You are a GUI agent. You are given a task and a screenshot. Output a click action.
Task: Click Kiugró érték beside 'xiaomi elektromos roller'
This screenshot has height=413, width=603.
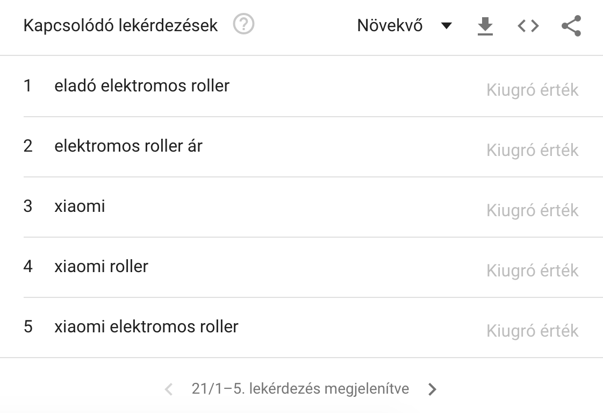point(532,331)
